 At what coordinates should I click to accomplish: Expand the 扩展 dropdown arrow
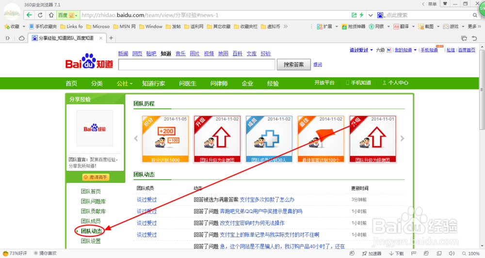coord(337,27)
